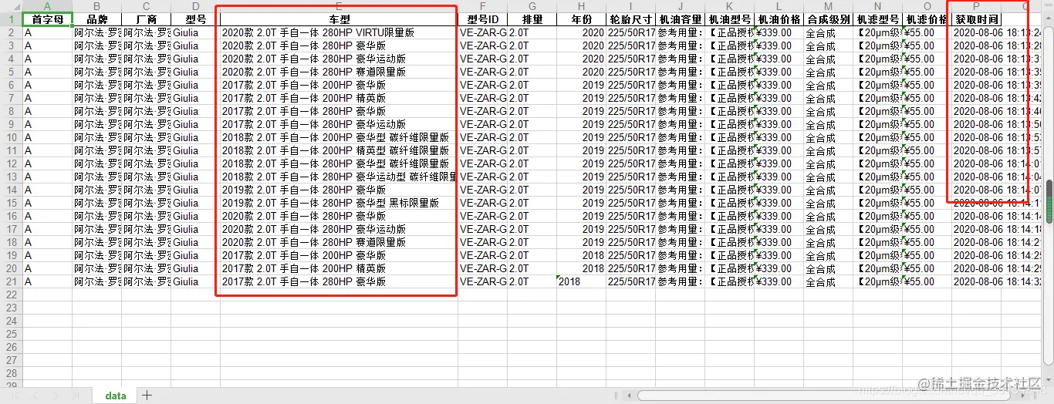Select the ¥339.00 cell in row 8

tap(779, 111)
